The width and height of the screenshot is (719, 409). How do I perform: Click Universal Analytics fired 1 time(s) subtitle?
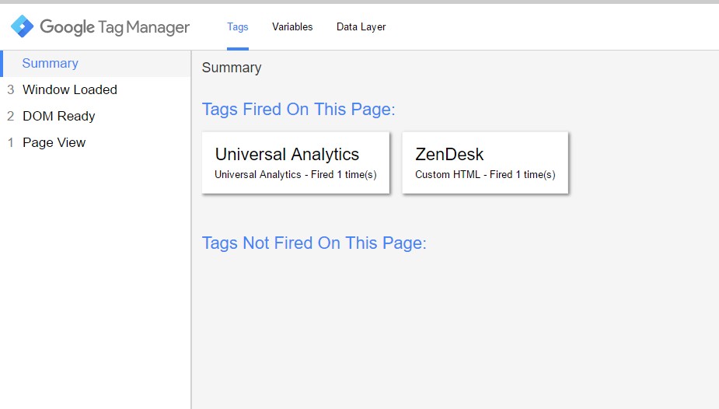point(295,175)
